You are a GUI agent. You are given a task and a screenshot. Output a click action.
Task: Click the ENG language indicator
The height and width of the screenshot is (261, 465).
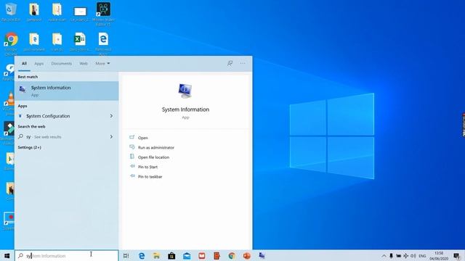click(x=422, y=256)
